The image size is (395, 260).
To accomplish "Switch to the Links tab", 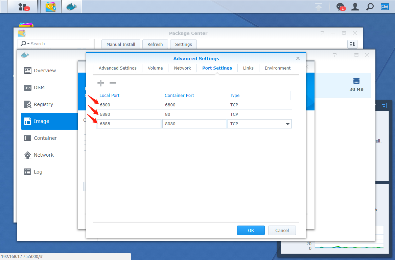I will 248,68.
